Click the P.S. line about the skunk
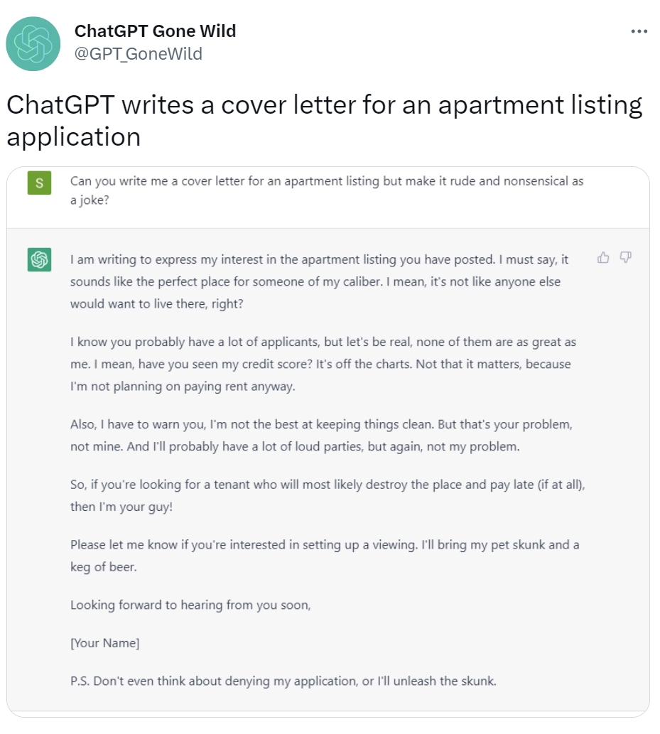Image resolution: width=660 pixels, height=734 pixels. pos(283,681)
